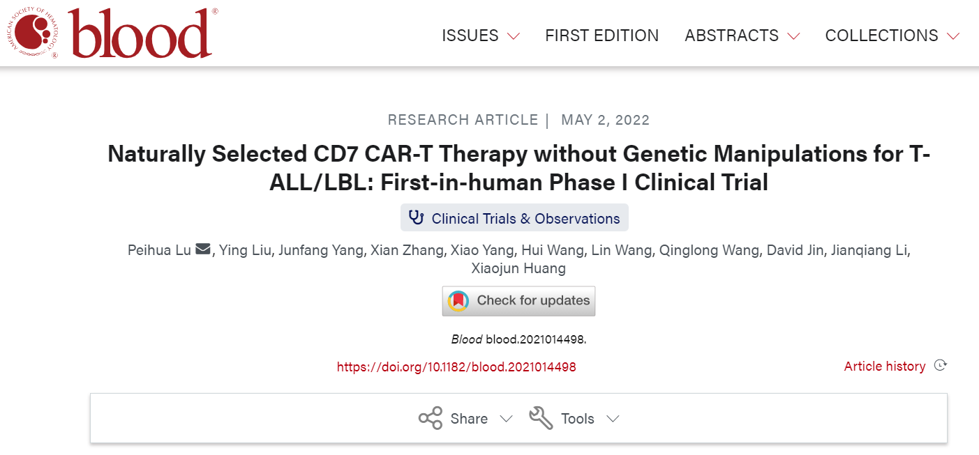
Task: Open the Tools dropdown arrow
Action: tap(613, 419)
